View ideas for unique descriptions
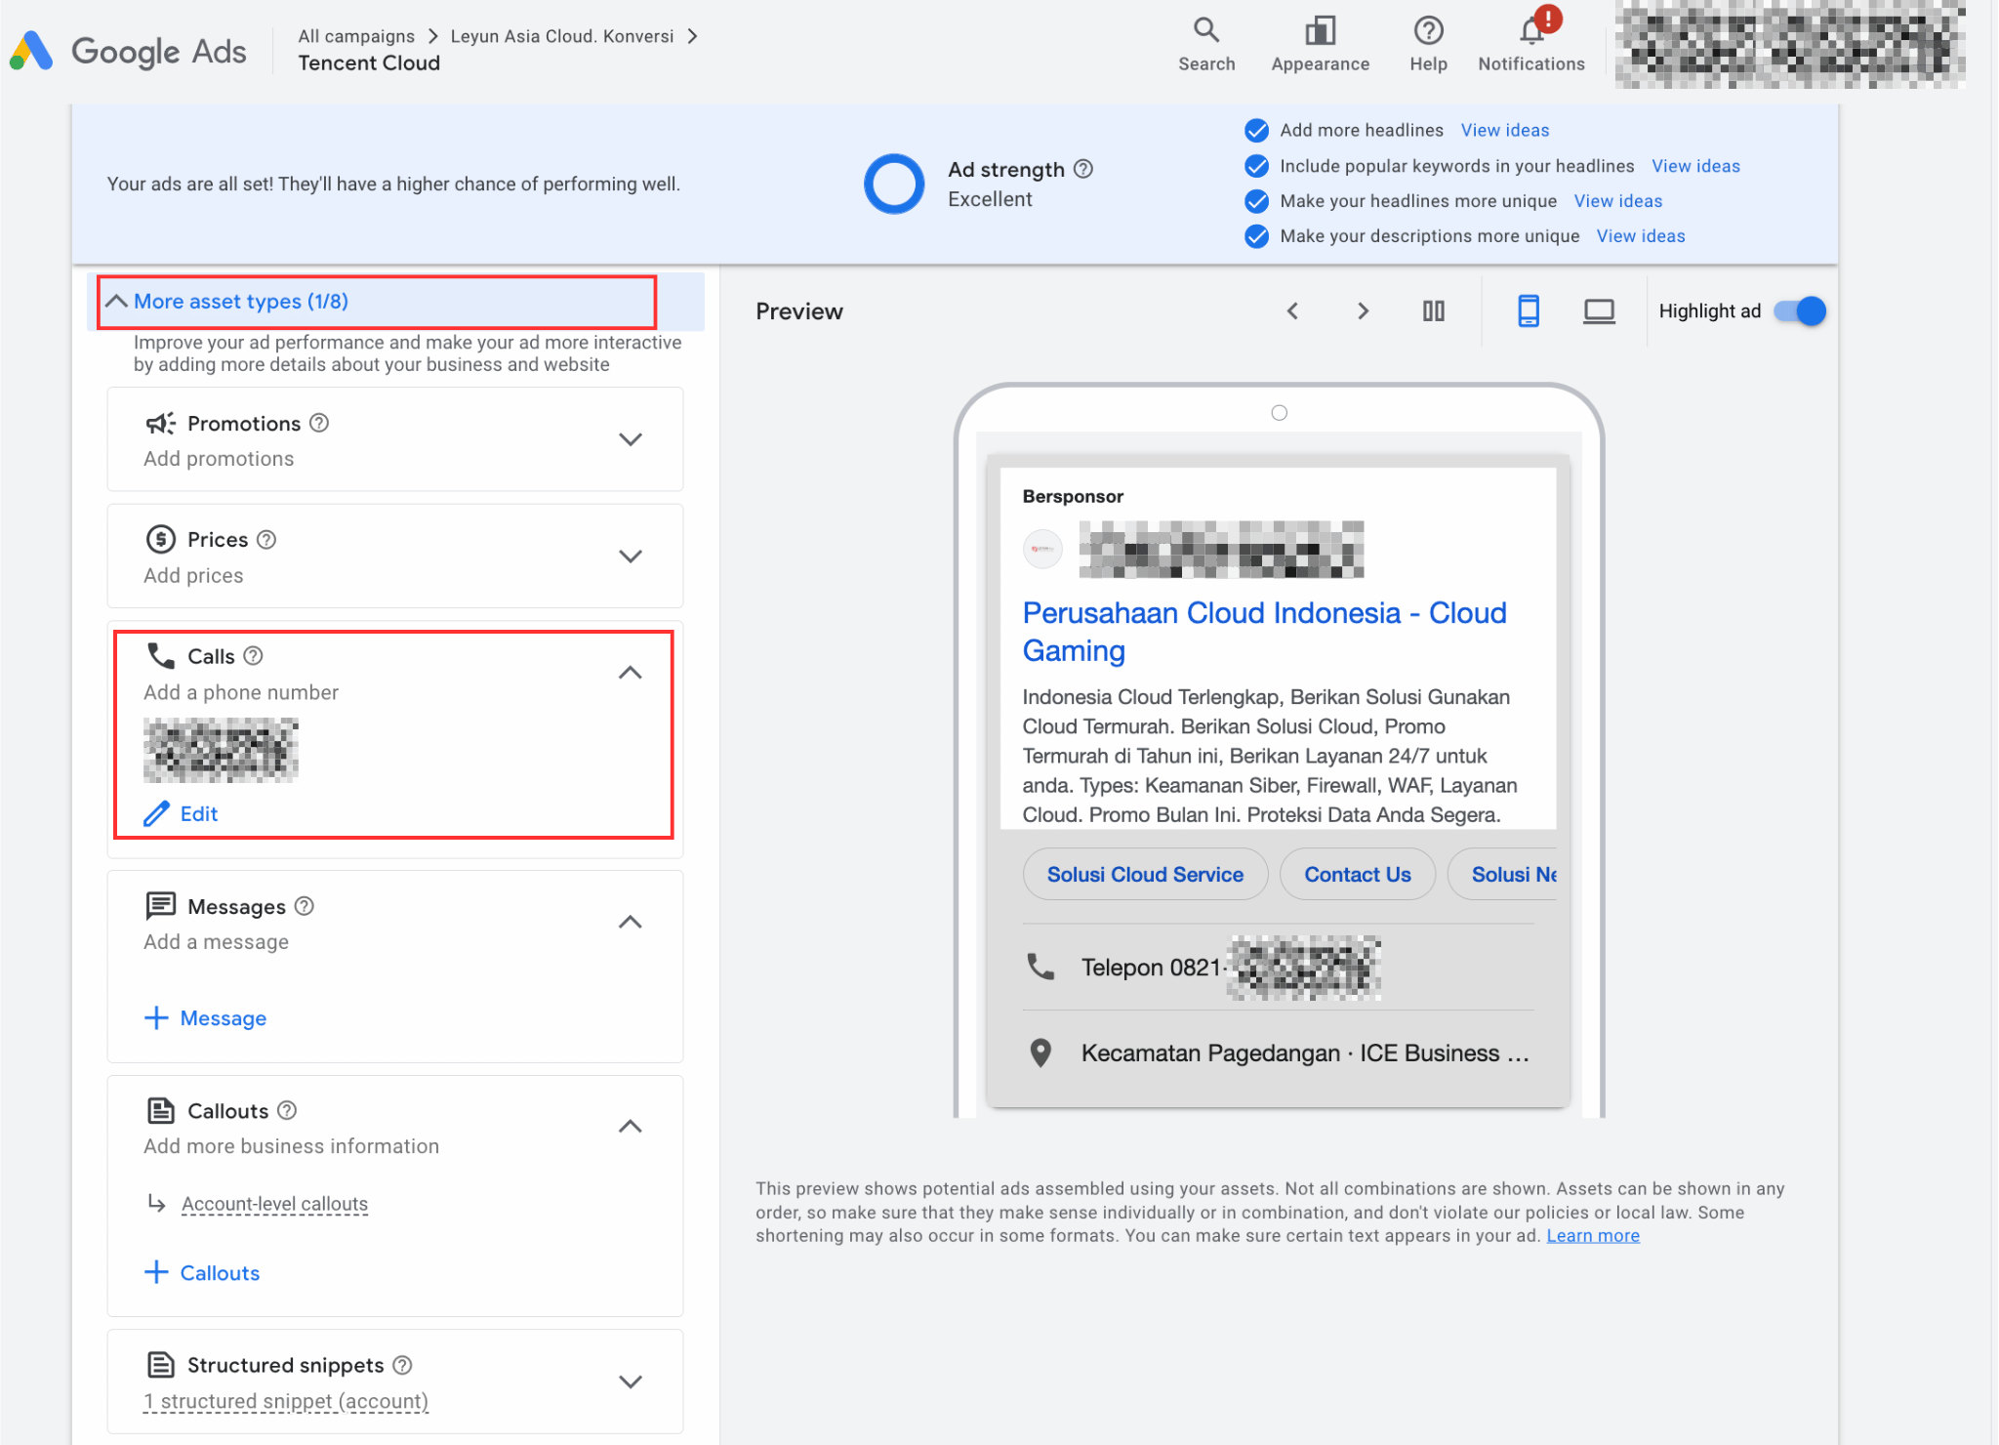 pos(1641,236)
